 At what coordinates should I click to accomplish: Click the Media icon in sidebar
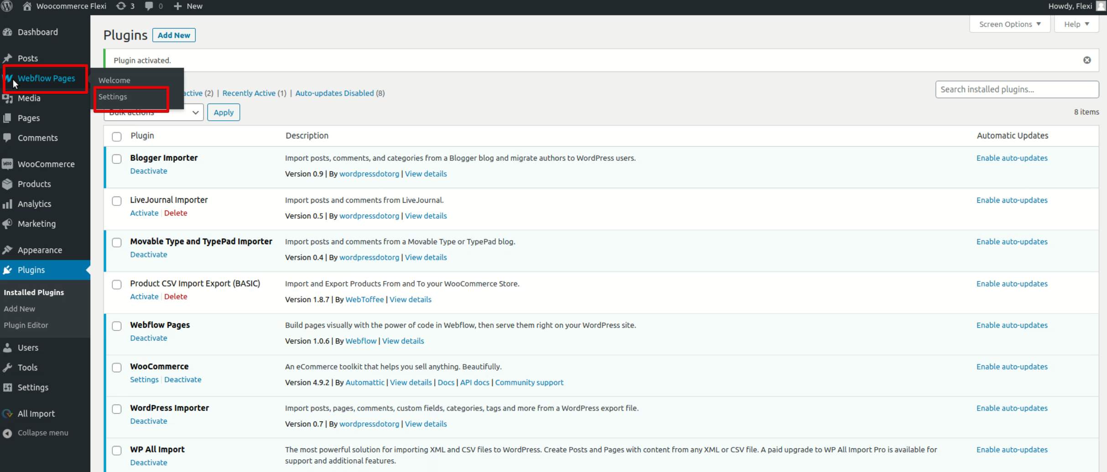tap(7, 98)
